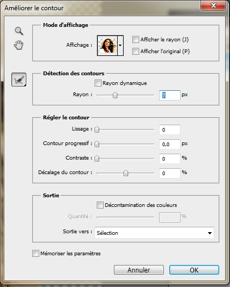Enable Afficher l'original (P) checkbox
The image size is (230, 287).
tap(135, 52)
